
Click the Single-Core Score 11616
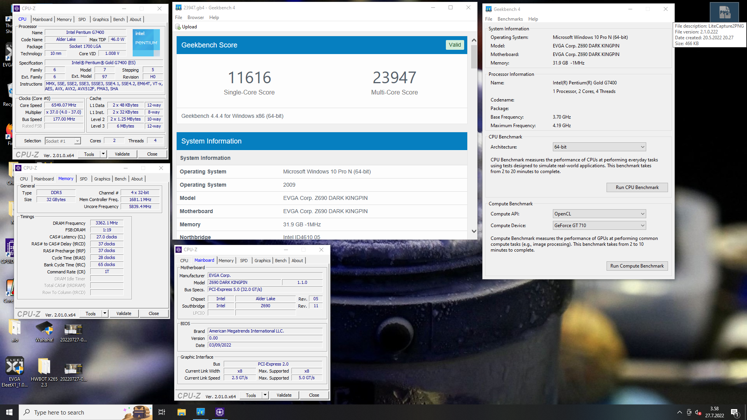[249, 78]
